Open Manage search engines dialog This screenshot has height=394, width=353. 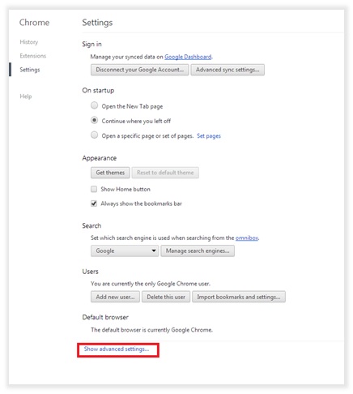click(198, 251)
